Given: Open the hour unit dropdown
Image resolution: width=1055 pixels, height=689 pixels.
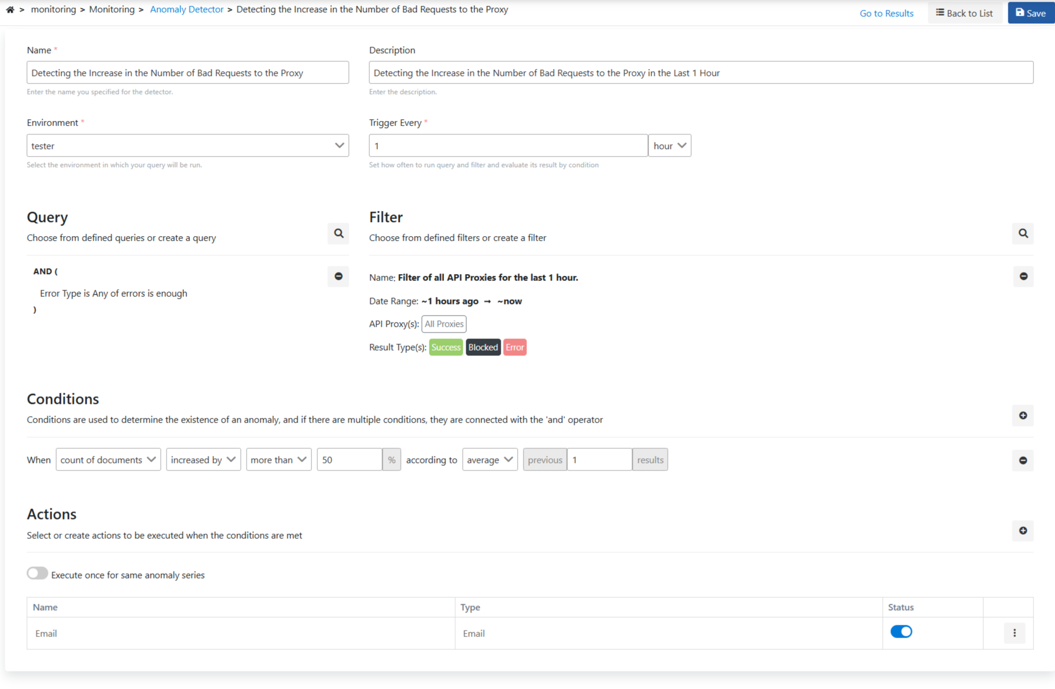Looking at the screenshot, I should [669, 146].
